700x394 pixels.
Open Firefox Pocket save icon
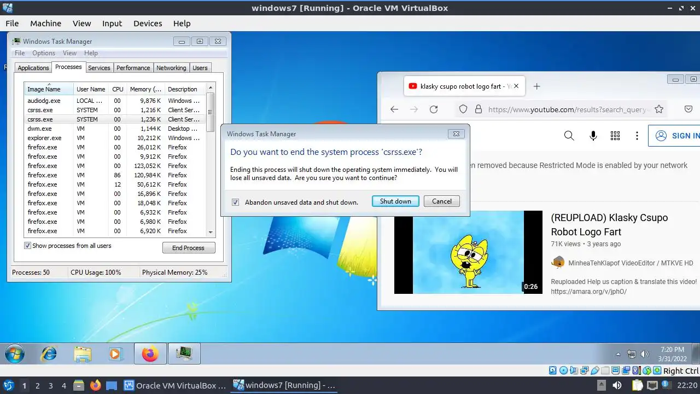coord(689,109)
